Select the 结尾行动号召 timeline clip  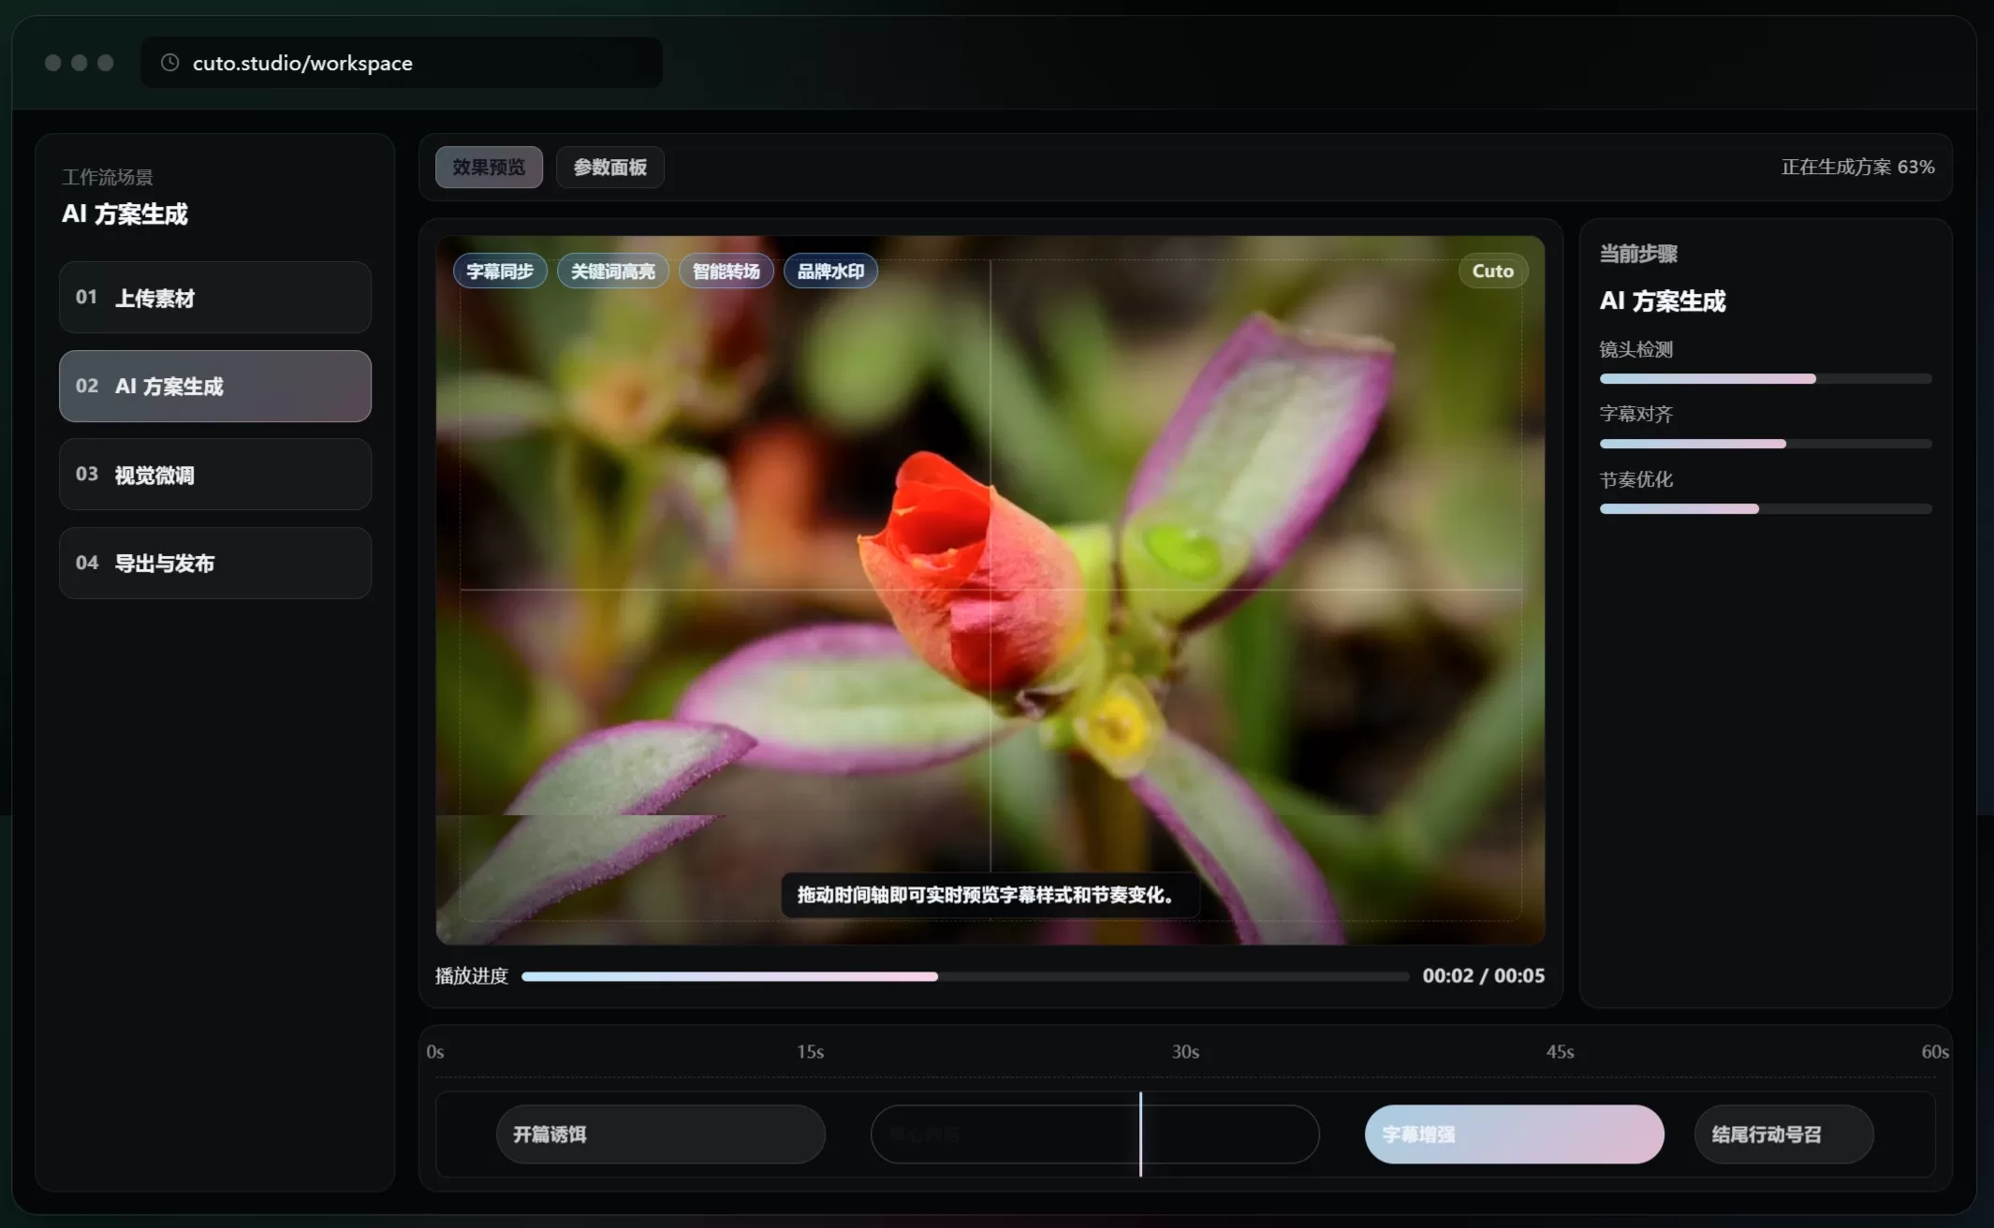click(x=1783, y=1134)
